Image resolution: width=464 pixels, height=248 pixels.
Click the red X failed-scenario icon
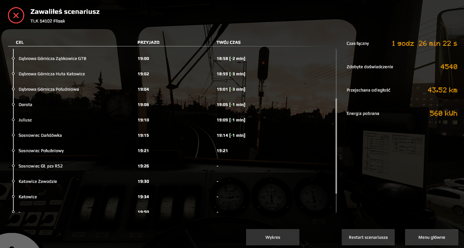point(16,15)
